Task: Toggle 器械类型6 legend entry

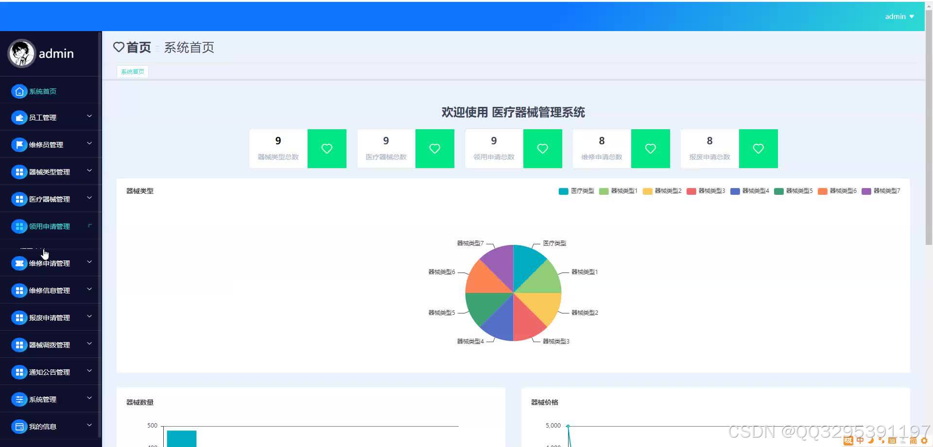Action: click(837, 191)
